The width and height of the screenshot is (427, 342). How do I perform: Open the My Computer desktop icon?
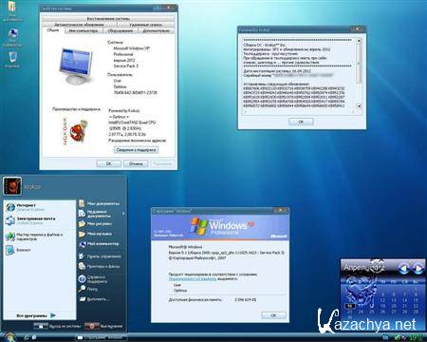pyautogui.click(x=12, y=37)
